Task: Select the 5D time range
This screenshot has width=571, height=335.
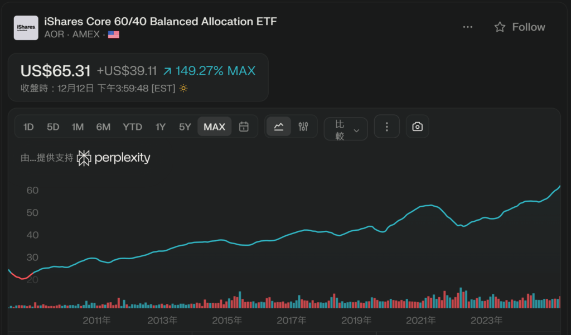Action: tap(53, 127)
